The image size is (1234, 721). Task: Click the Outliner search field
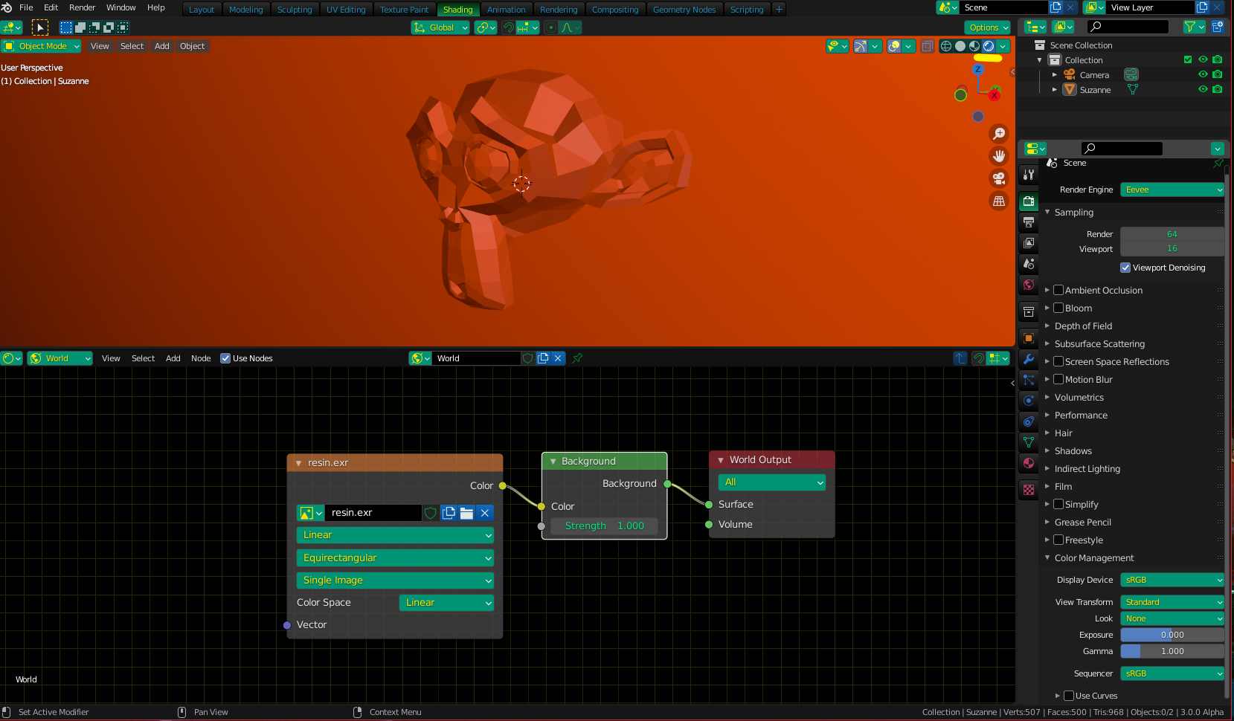tap(1128, 27)
